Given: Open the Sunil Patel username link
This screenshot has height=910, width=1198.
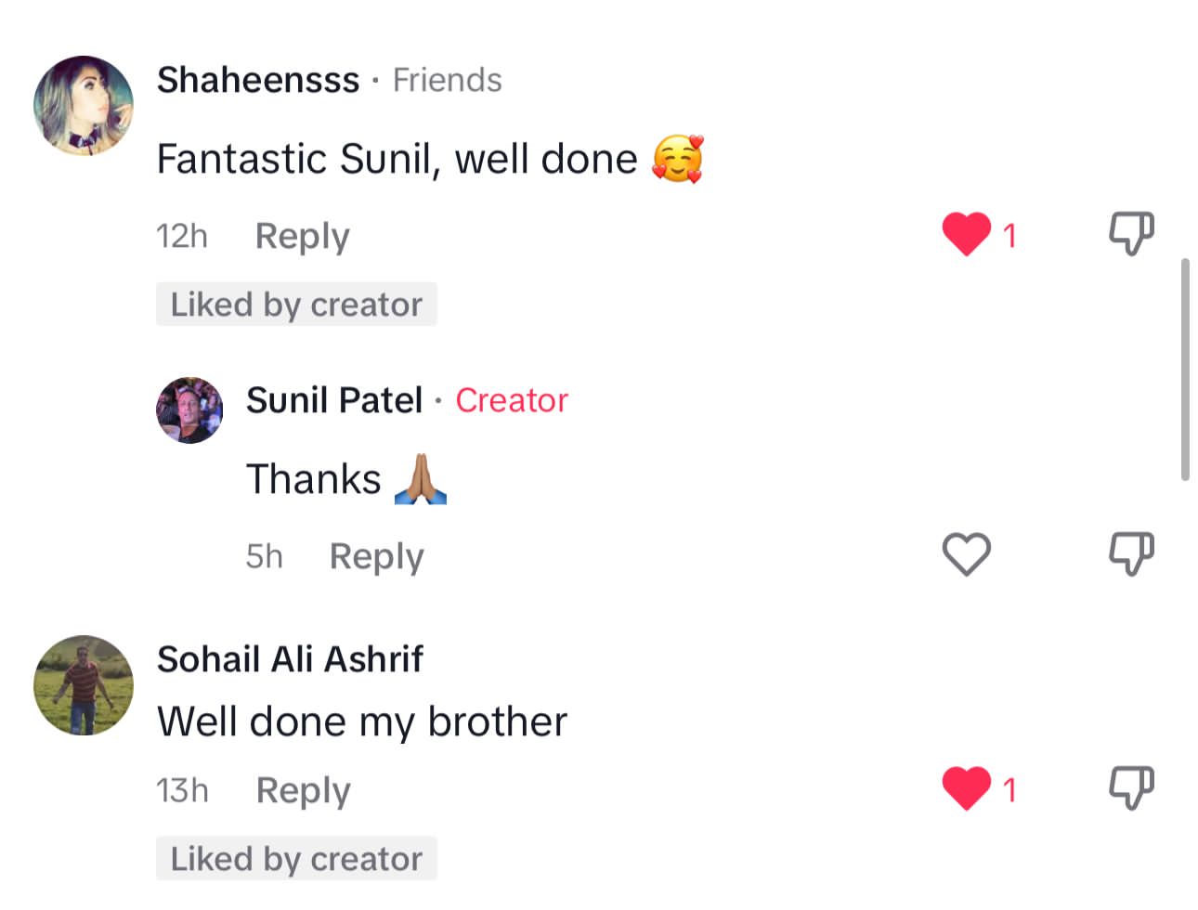Looking at the screenshot, I should coord(334,400).
